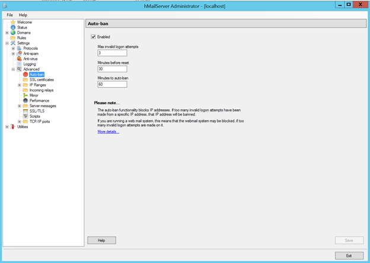This screenshot has width=370, height=263.
Task: Expand the Utilities tree node
Action: (x=7, y=127)
